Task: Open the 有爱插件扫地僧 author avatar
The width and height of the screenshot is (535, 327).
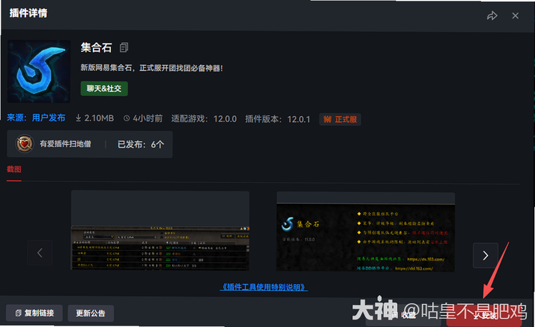Action: (x=25, y=144)
